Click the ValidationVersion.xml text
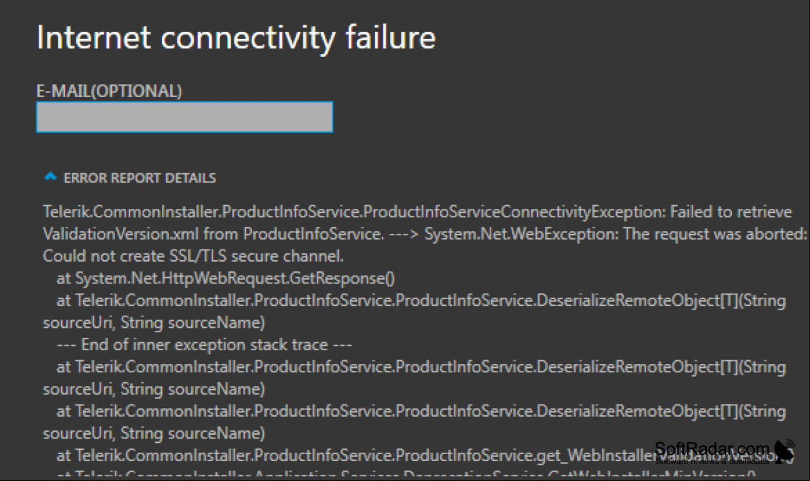Screen dimensions: 810x481 tap(121, 234)
